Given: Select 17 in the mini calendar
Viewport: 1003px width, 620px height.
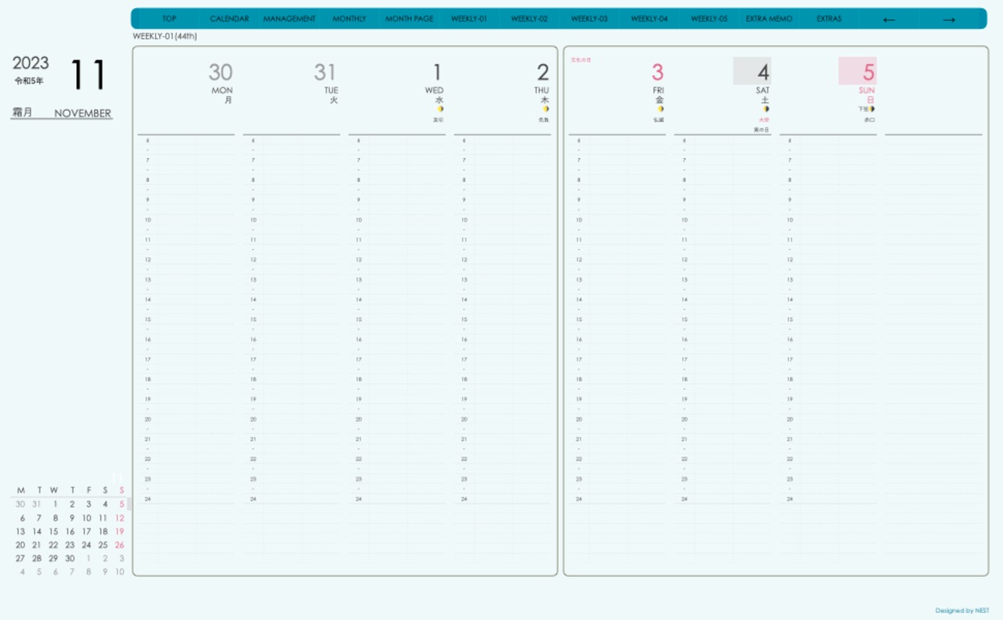Looking at the screenshot, I should tap(86, 532).
